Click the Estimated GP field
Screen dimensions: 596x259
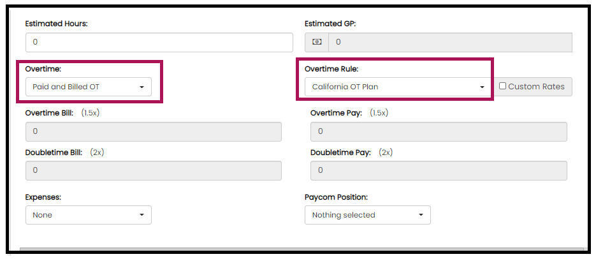(450, 42)
